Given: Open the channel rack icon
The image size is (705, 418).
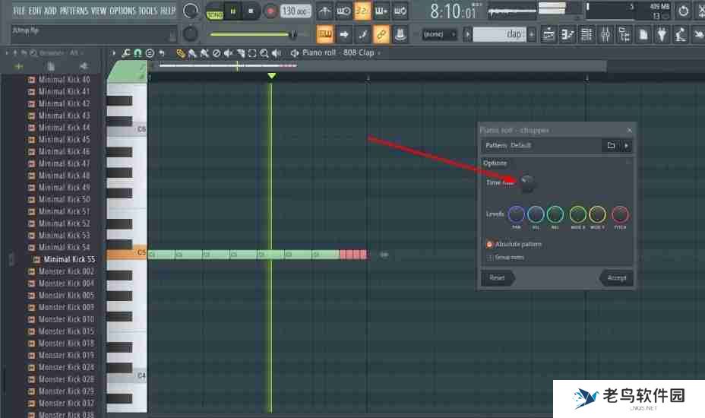Looking at the screenshot, I should (586, 34).
